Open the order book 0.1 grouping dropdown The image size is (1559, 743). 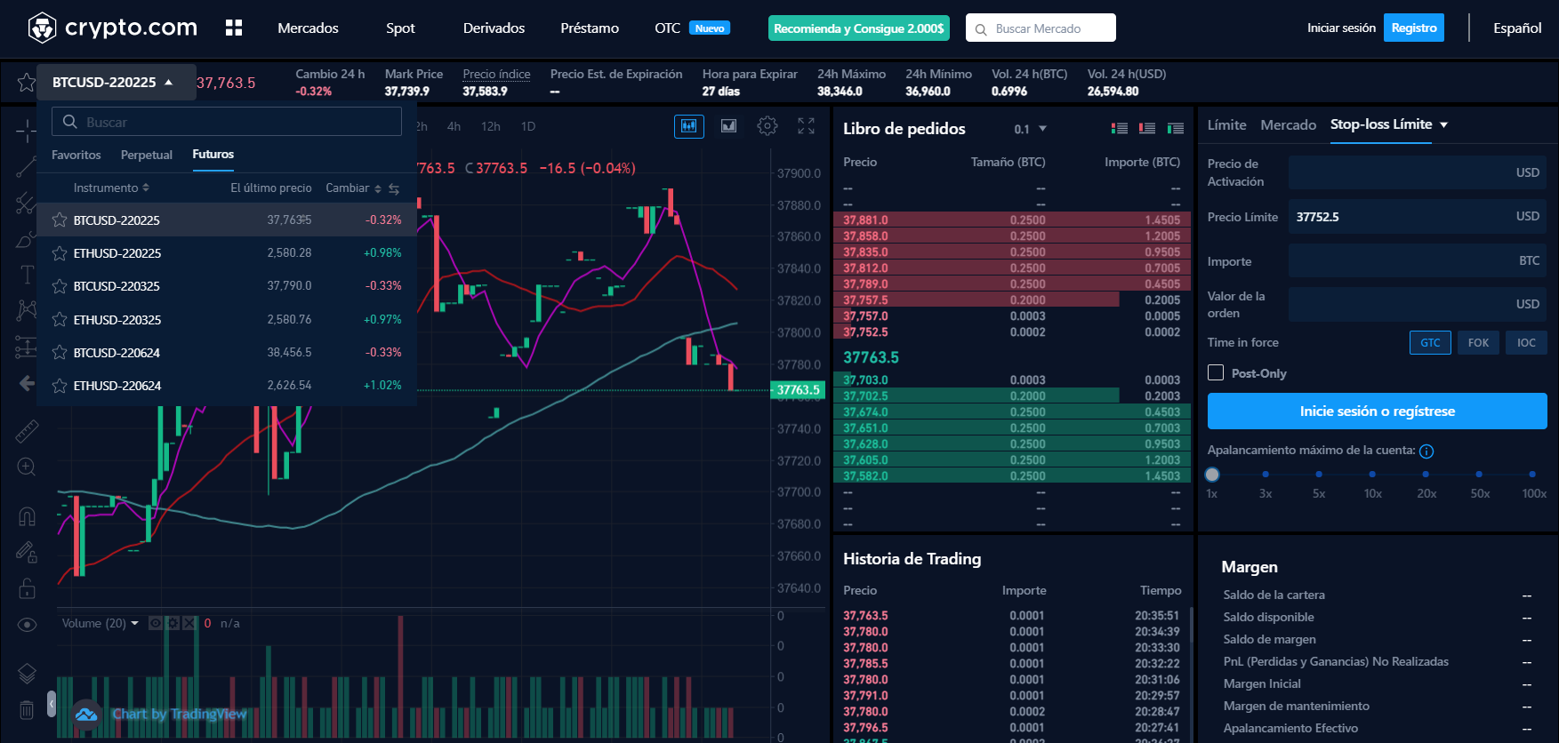pyautogui.click(x=1031, y=130)
